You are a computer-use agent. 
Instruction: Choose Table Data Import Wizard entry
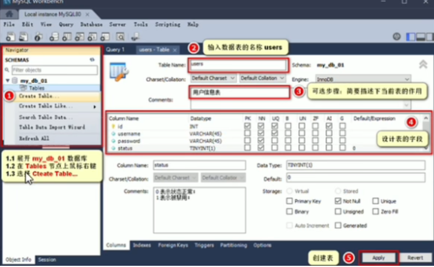52,127
